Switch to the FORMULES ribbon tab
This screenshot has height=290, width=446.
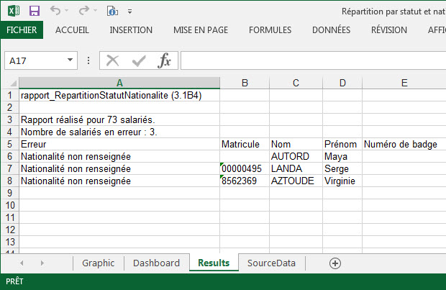[x=270, y=30]
